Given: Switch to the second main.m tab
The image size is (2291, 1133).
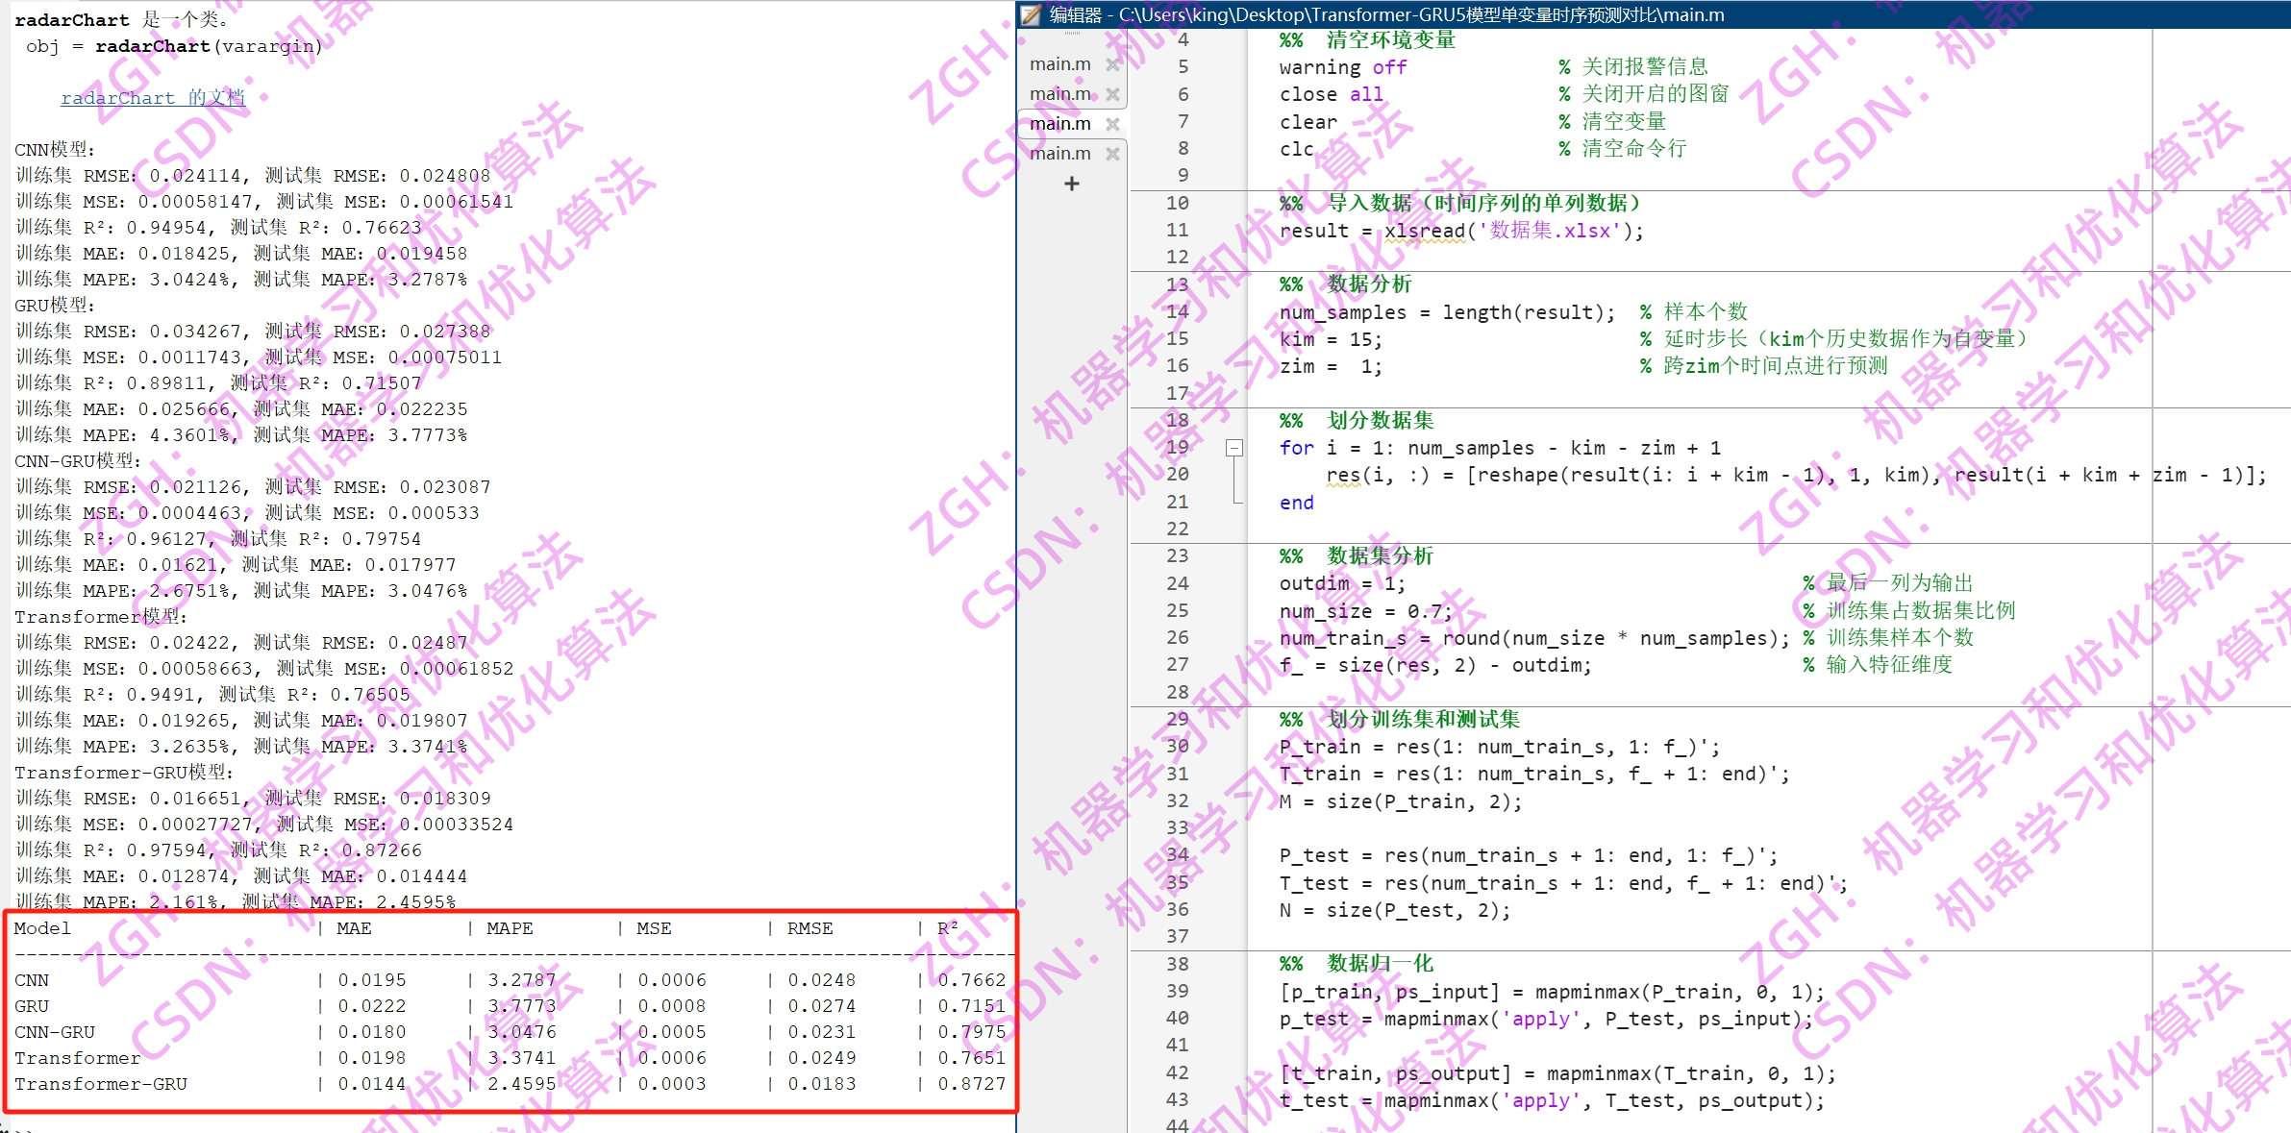Looking at the screenshot, I should click(1061, 93).
